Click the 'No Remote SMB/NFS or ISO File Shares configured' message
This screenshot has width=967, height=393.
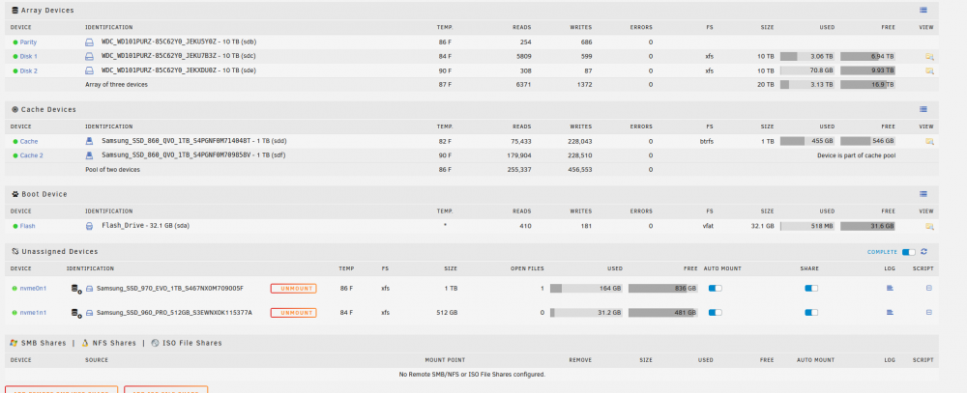click(473, 375)
